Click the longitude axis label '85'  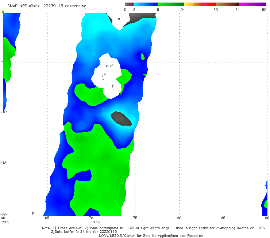(223, 218)
